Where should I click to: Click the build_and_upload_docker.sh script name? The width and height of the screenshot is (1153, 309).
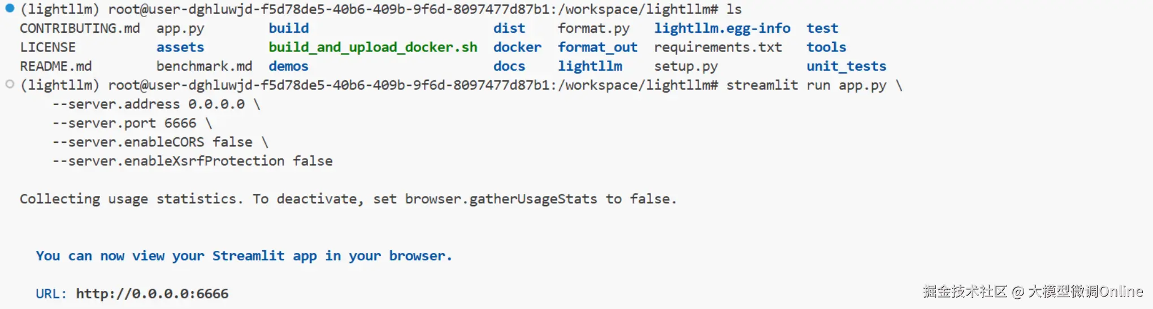tap(372, 47)
